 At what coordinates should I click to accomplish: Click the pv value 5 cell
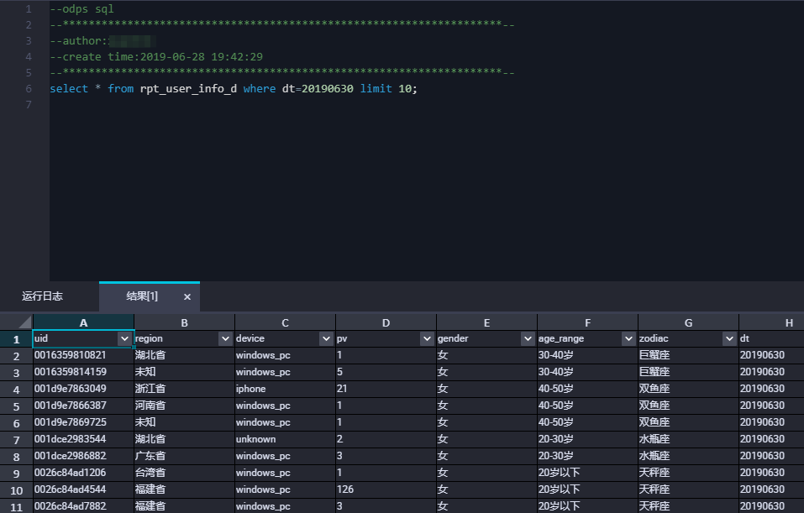[x=386, y=372]
